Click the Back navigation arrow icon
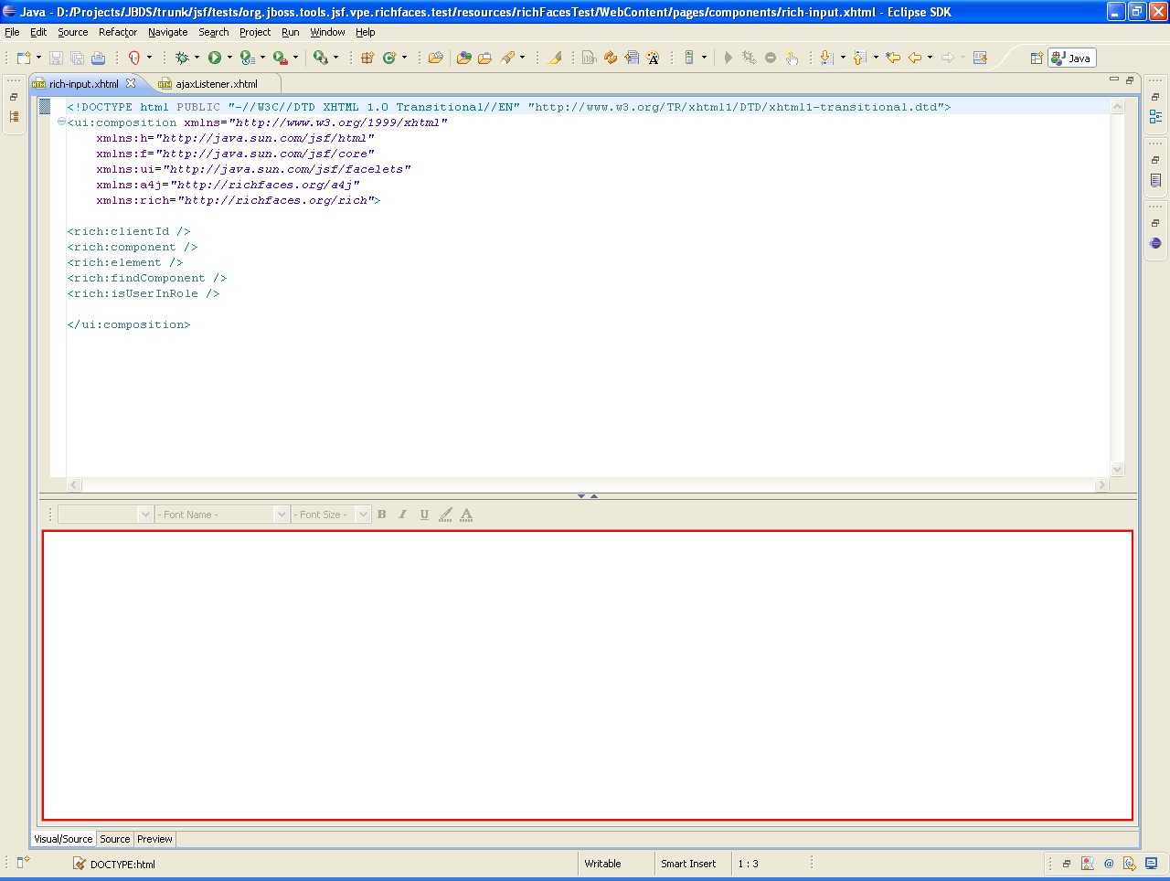The height and width of the screenshot is (881, 1170). click(x=915, y=58)
